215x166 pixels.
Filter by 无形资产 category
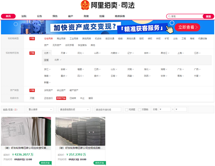57,45
